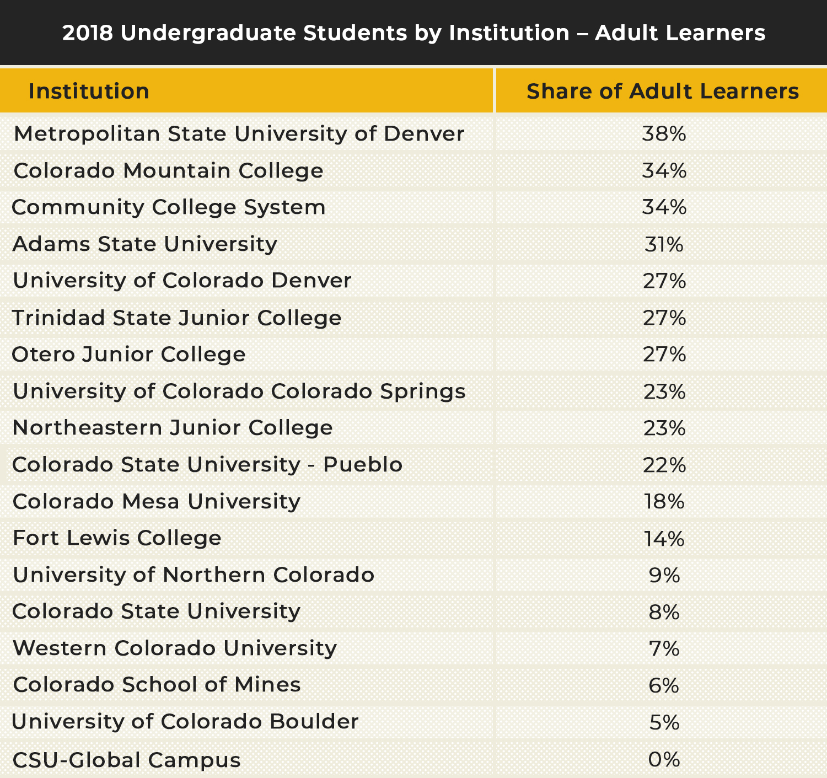Click Adams State University row
The height and width of the screenshot is (778, 827).
413,244
